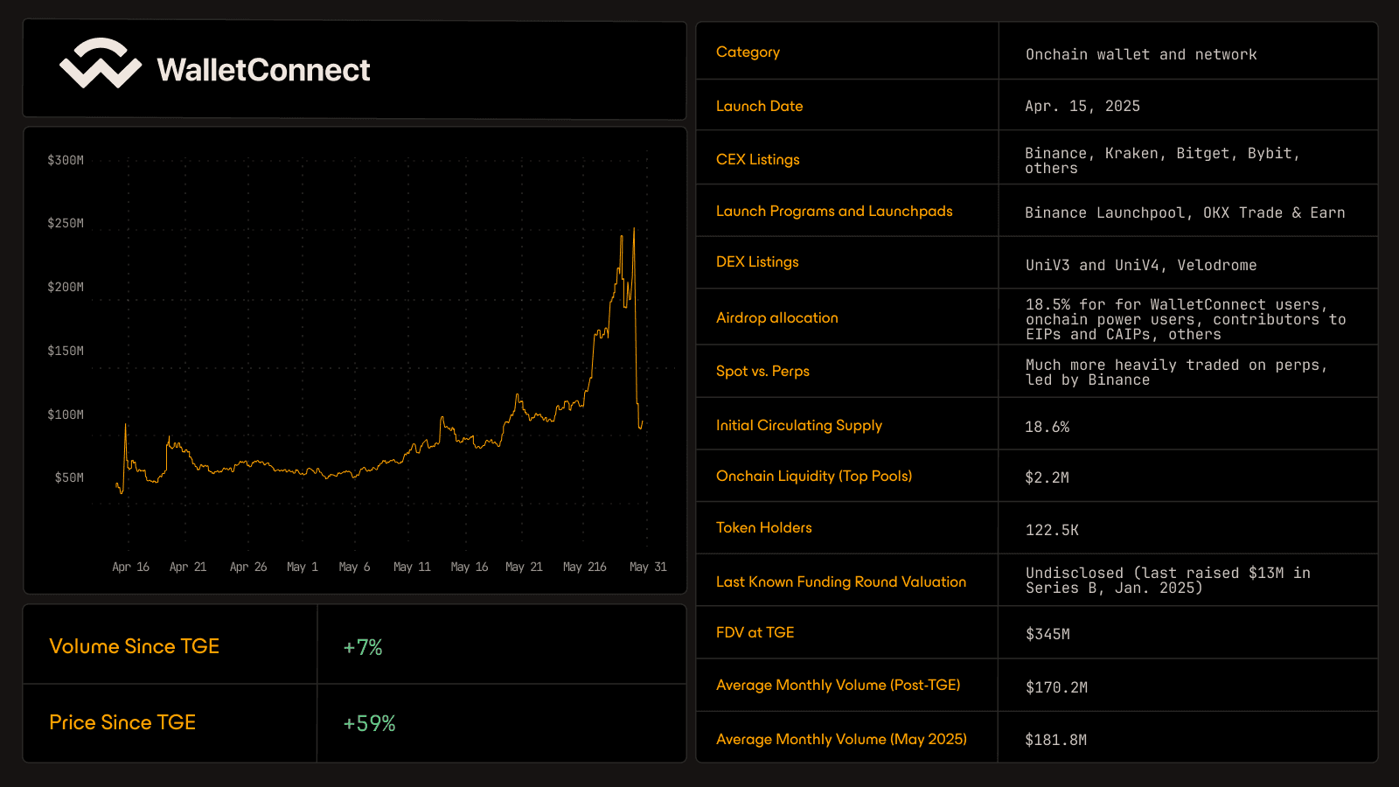Image resolution: width=1399 pixels, height=787 pixels.
Task: Click the WalletConnect title text
Action: 263,70
